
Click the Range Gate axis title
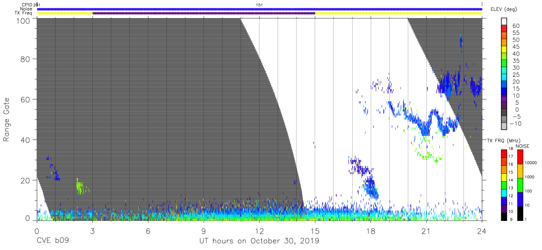click(x=7, y=120)
